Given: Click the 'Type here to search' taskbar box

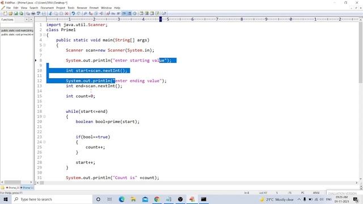Looking at the screenshot, I should click(x=52, y=199).
